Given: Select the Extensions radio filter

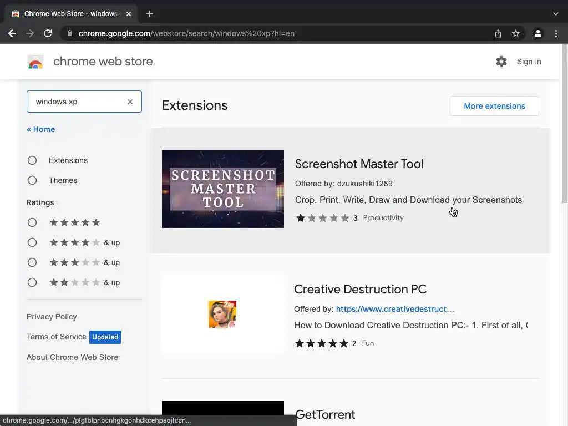Looking at the screenshot, I should 32,160.
